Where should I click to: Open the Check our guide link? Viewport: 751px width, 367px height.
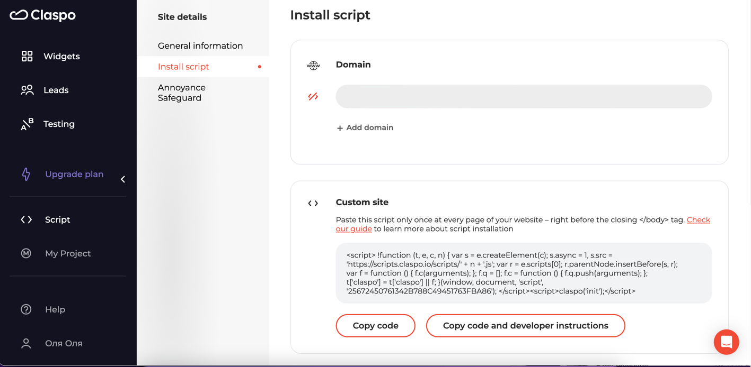click(x=698, y=220)
